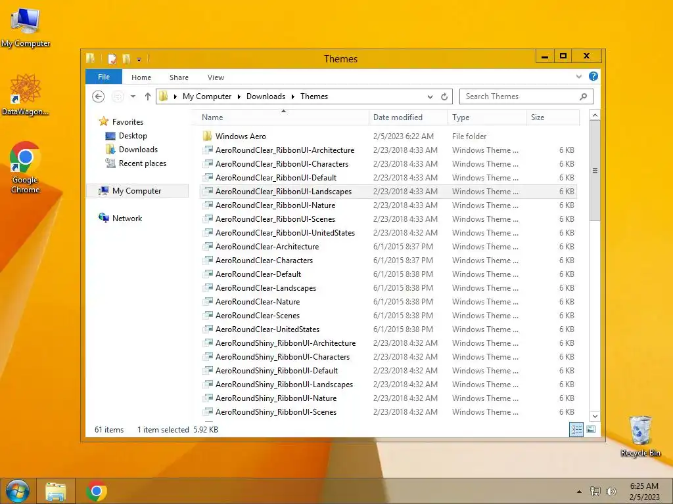Viewport: 673px width, 504px height.
Task: Select AeroRoundShiny_RibbonUI-Default file
Action: 388,370
